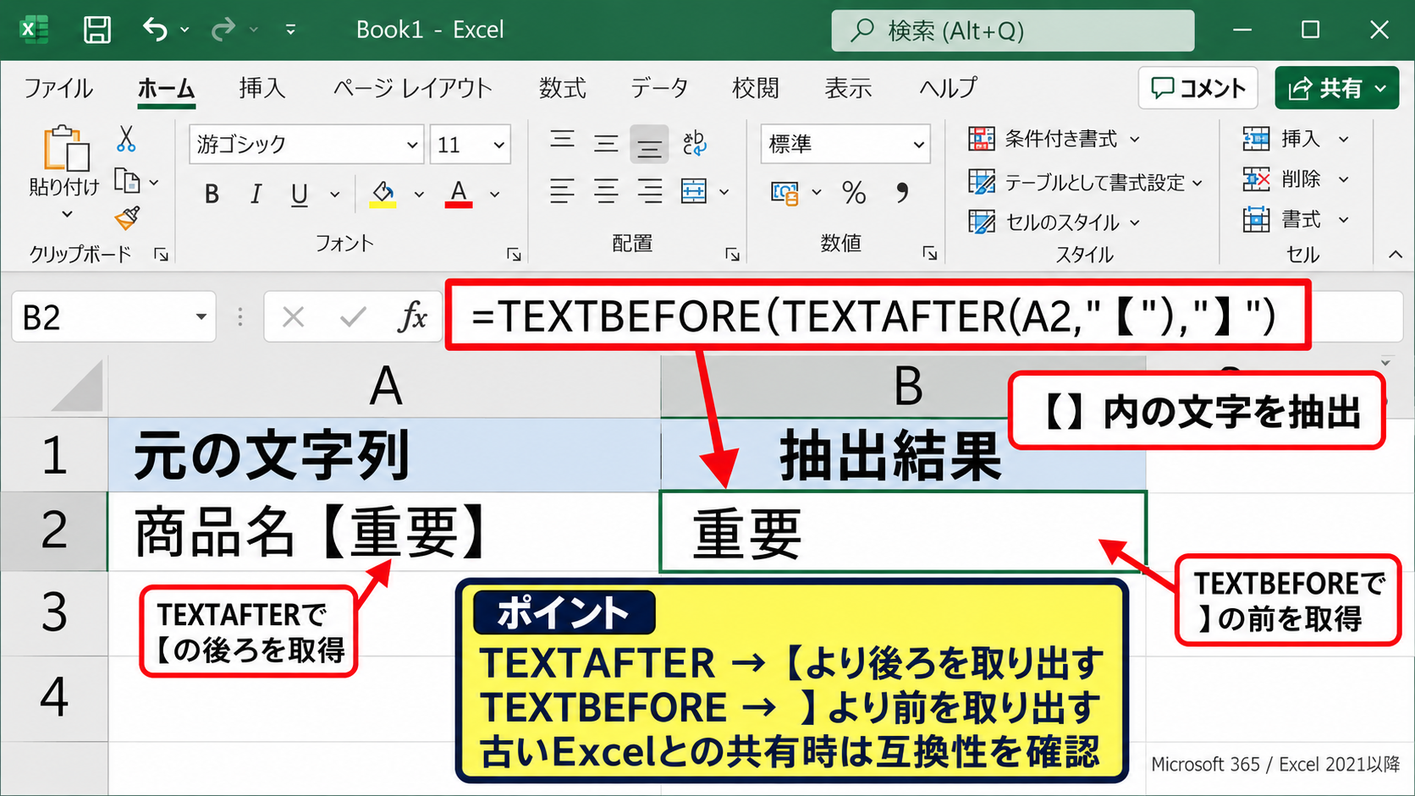This screenshot has height=796, width=1415.
Task: Expand the Name Box dropdown
Action: tap(201, 317)
